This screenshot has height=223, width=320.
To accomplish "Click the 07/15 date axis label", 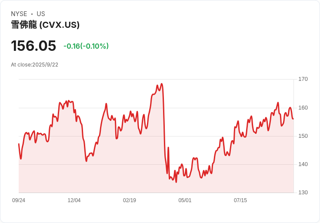I will pos(240,200).
